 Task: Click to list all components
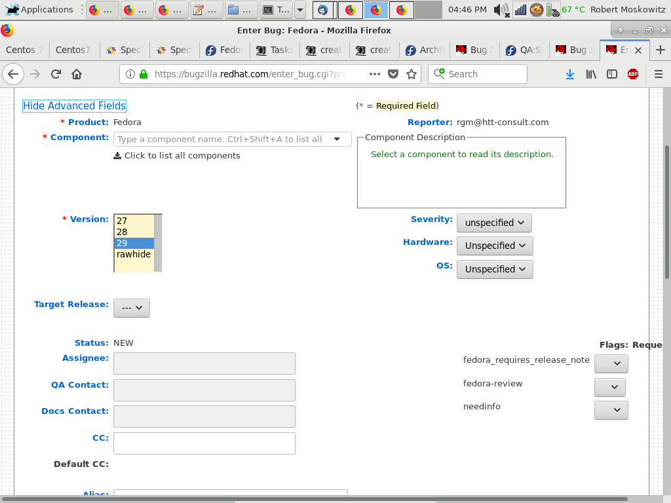pyautogui.click(x=177, y=156)
